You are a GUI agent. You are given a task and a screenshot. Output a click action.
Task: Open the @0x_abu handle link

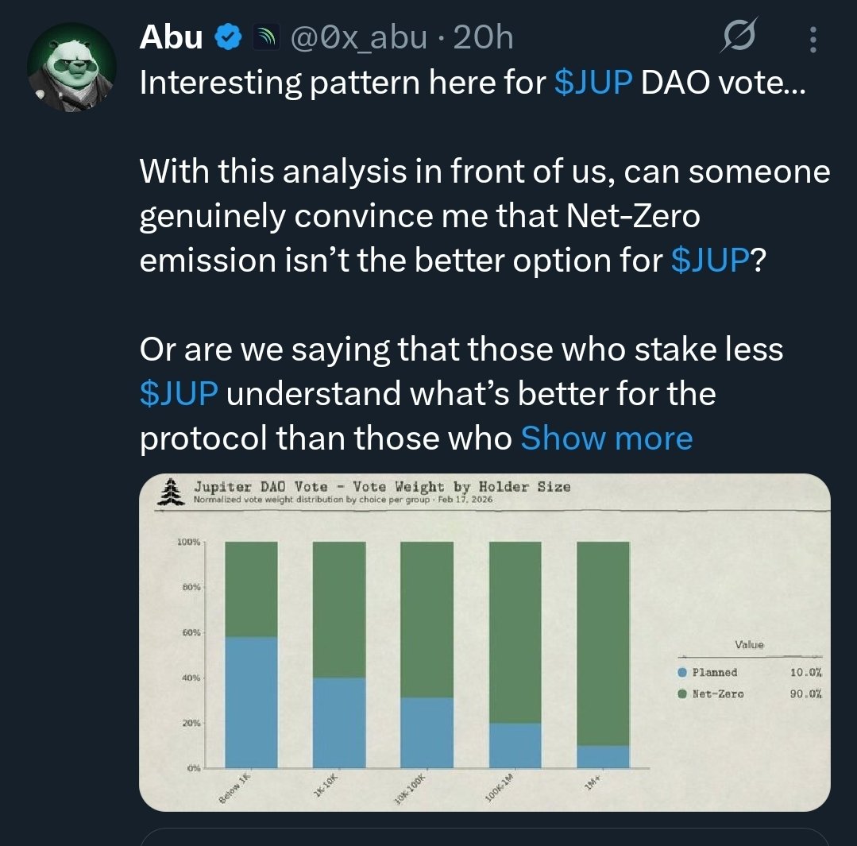361,37
